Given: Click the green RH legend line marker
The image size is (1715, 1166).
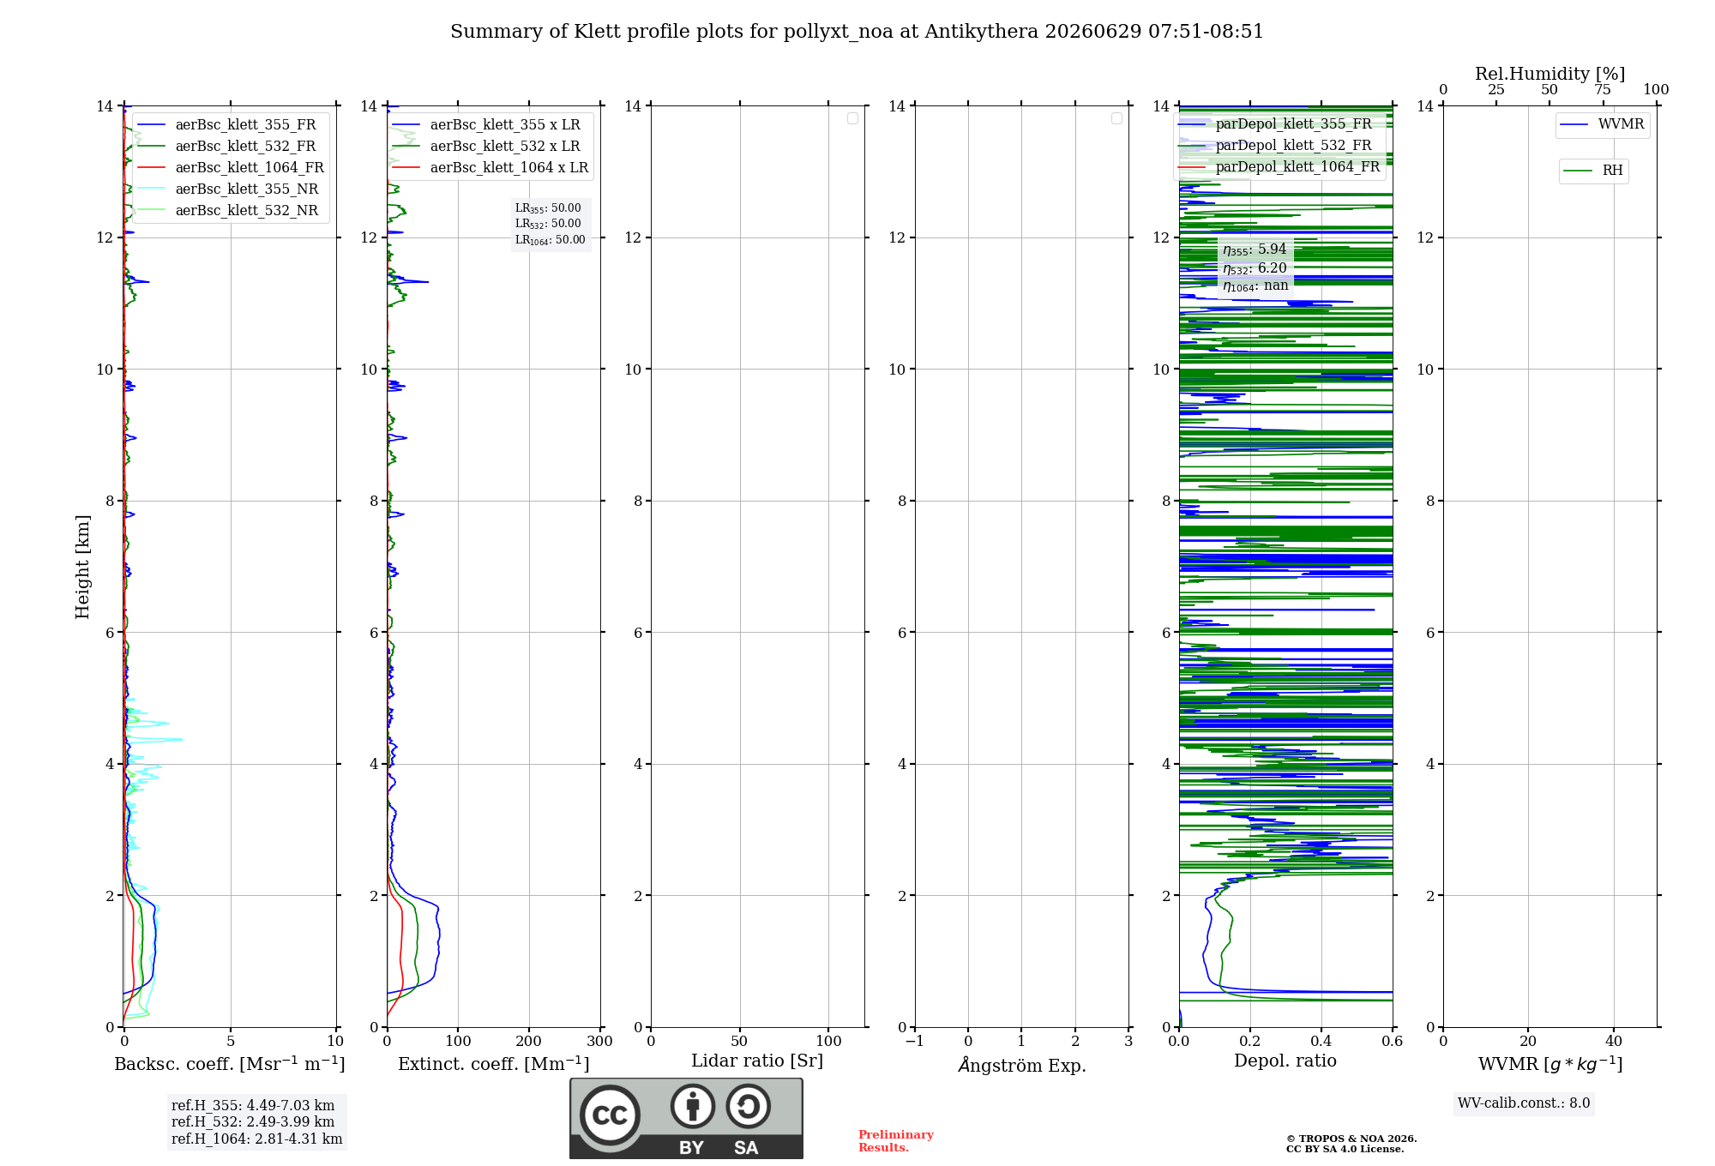Looking at the screenshot, I should tap(1578, 171).
